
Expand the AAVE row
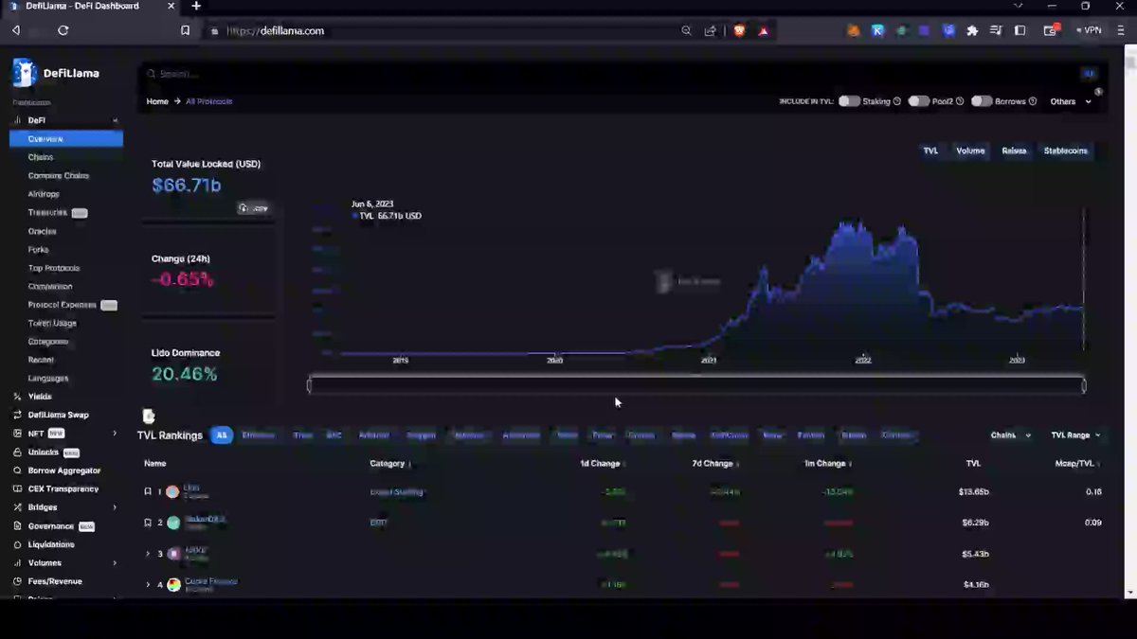coord(148,554)
